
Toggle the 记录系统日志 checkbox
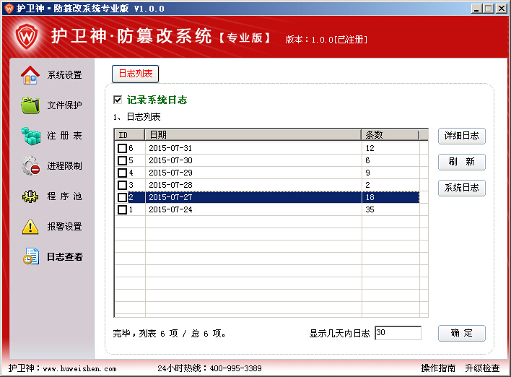coord(118,100)
